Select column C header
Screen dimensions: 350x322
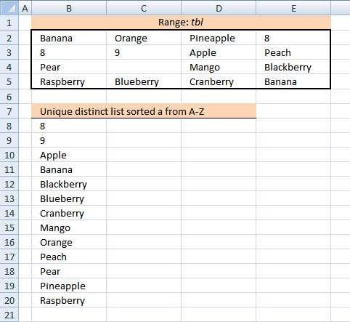click(x=144, y=8)
